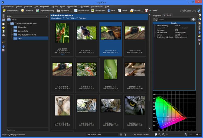
Task: Click the star icon in left sidebar
Action: [3, 28]
